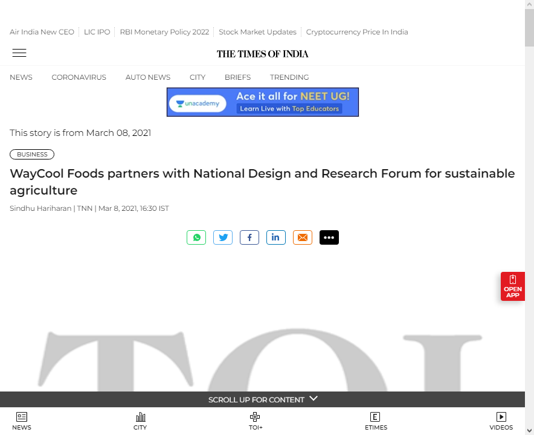The width and height of the screenshot is (534, 435).
Task: Open the LIC IPO link
Action: 97,31
